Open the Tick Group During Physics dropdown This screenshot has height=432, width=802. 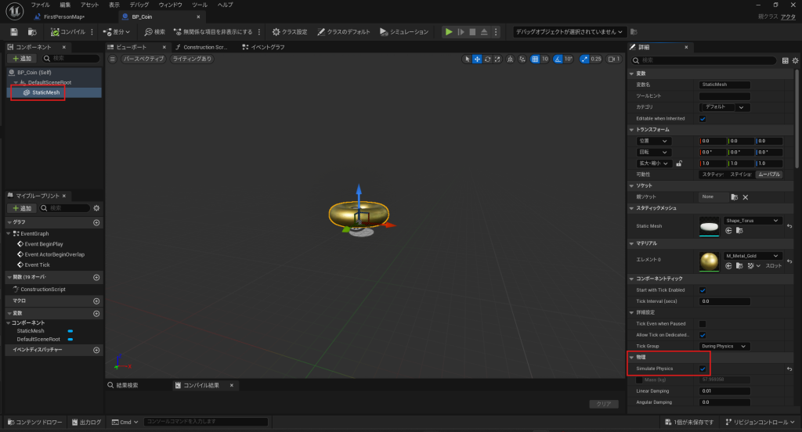(724, 346)
